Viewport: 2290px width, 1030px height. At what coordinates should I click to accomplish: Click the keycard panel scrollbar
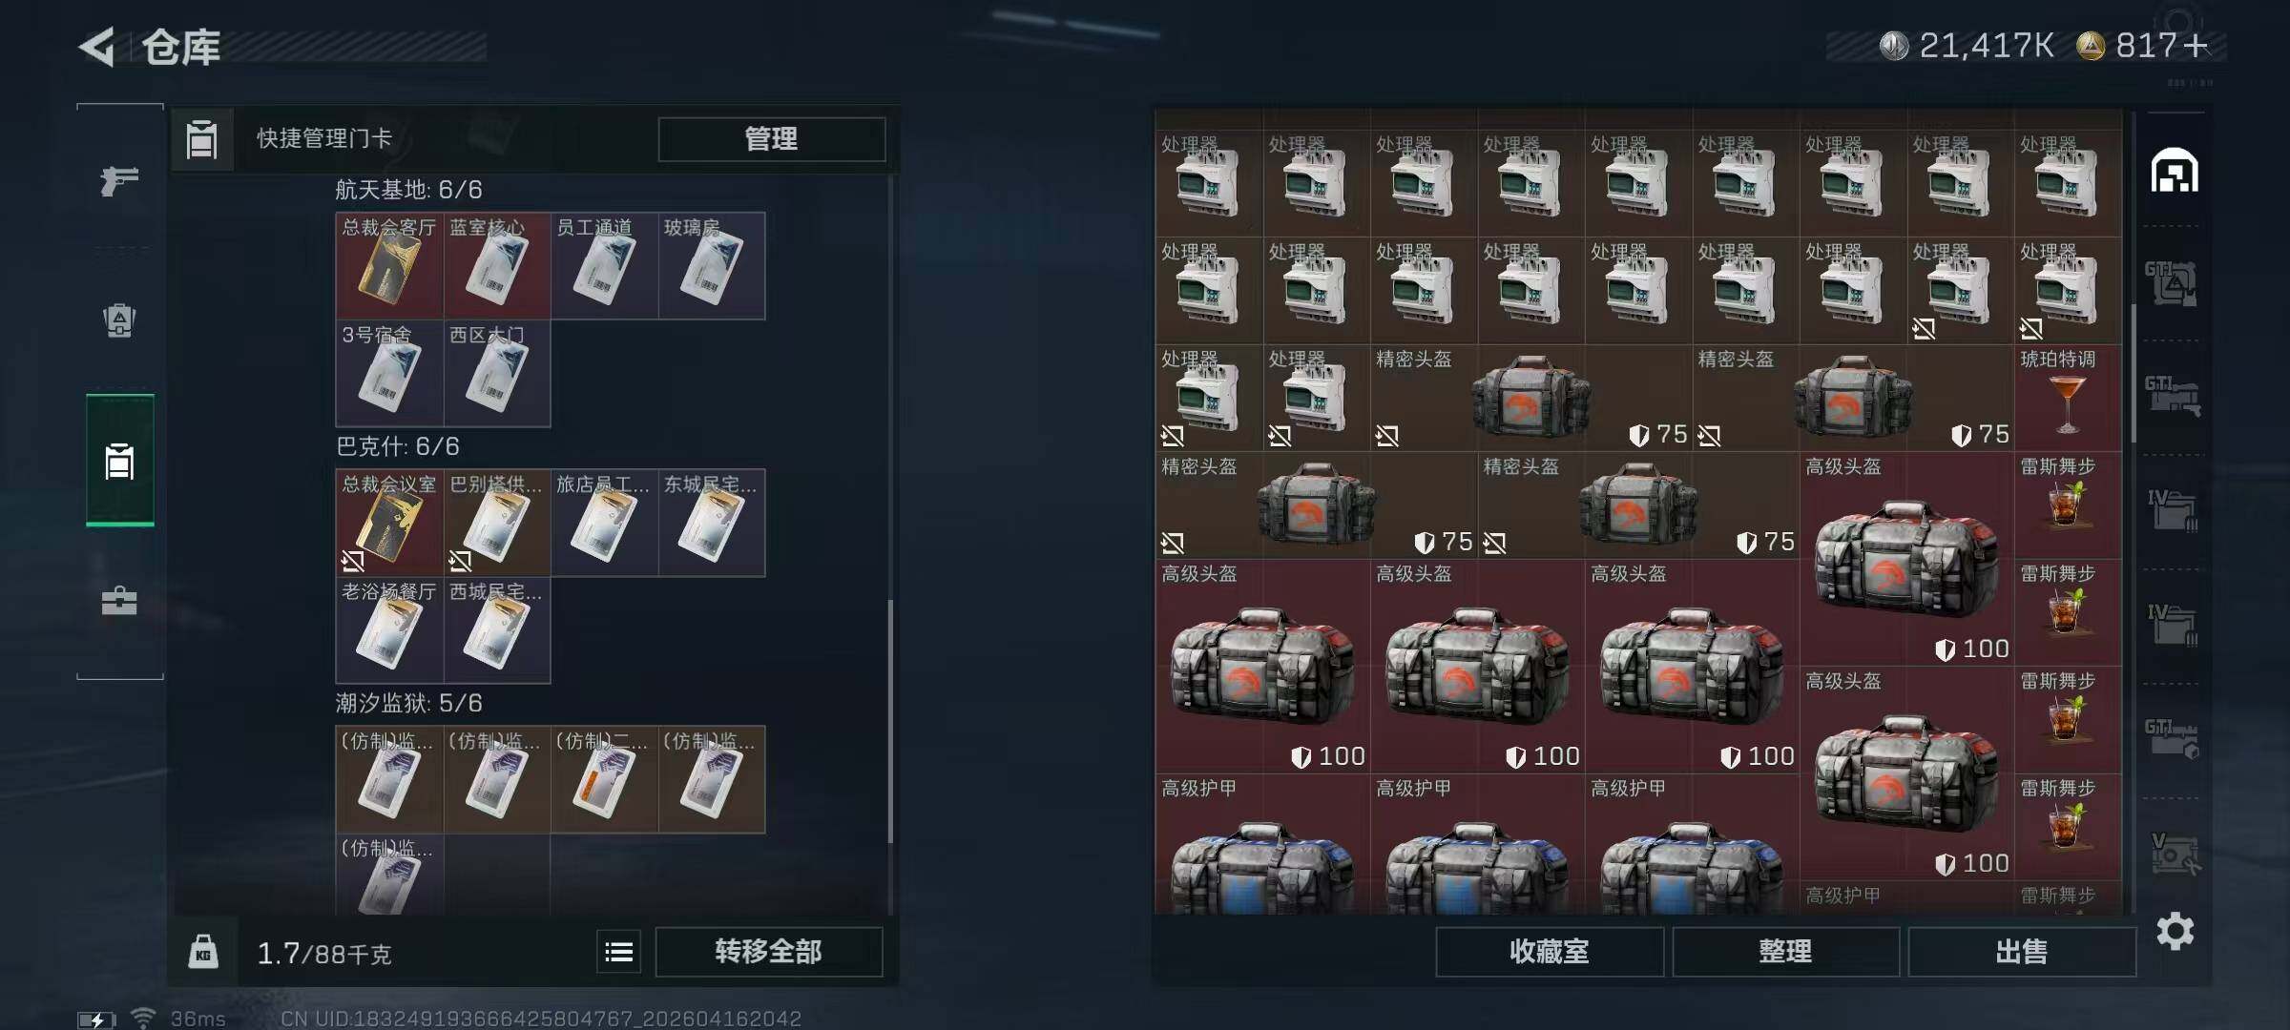pos(890,720)
